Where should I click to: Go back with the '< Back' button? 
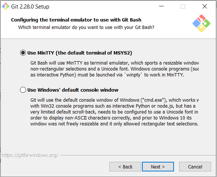point(125,167)
